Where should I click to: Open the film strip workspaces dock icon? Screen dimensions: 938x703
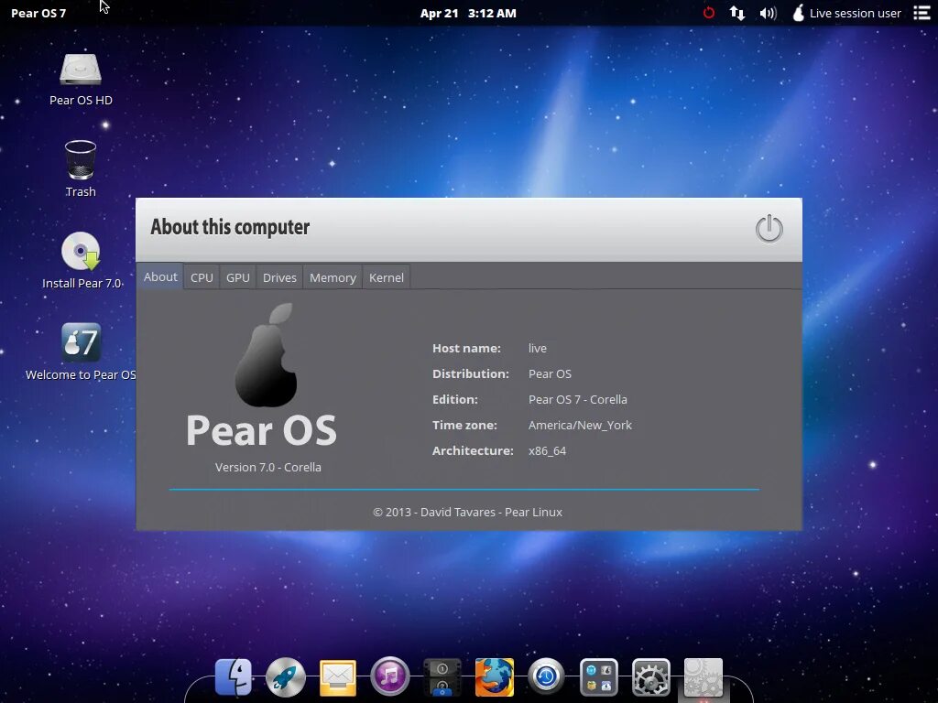point(442,677)
